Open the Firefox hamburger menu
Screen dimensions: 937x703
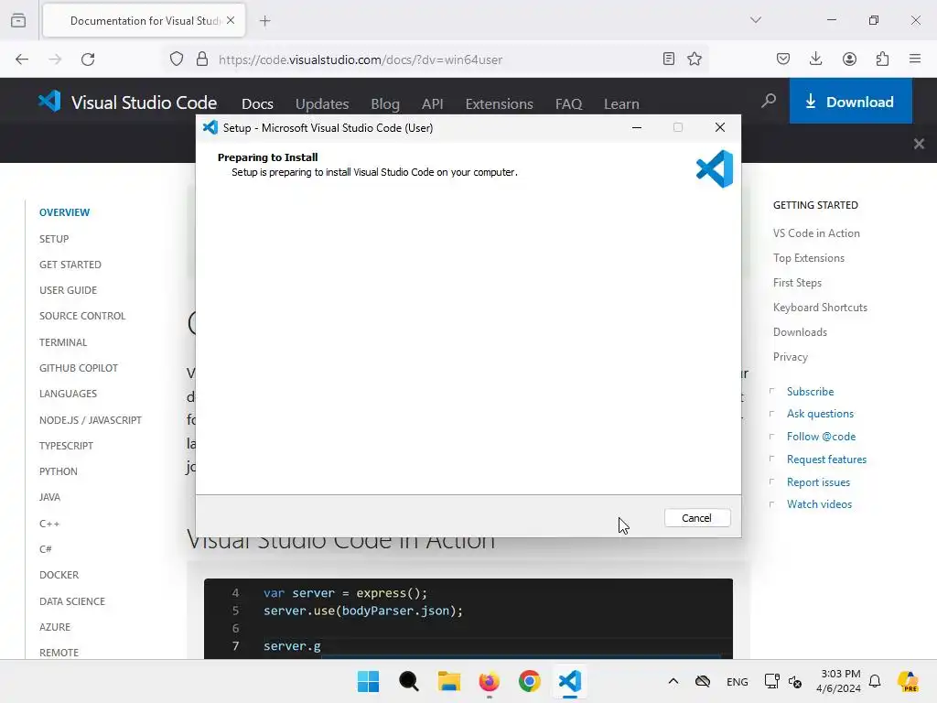[x=915, y=59]
